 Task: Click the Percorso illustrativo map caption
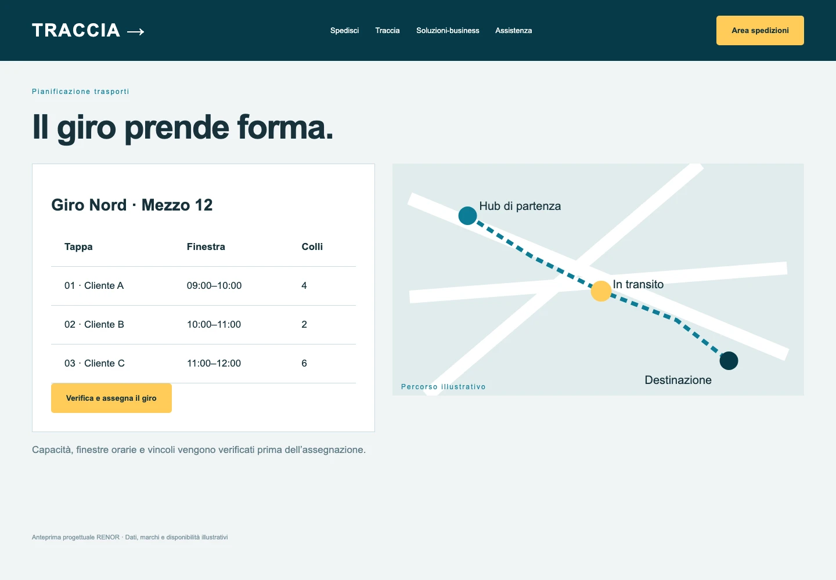[443, 387]
